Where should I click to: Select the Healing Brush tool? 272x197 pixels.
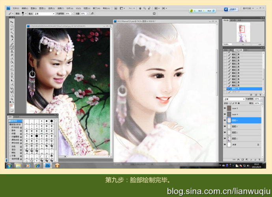click(x=12, y=44)
